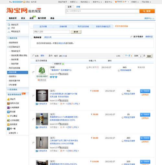Expand the shopping cart dropdown arrow
Screen dimensions: 162x165
pos(128,2)
